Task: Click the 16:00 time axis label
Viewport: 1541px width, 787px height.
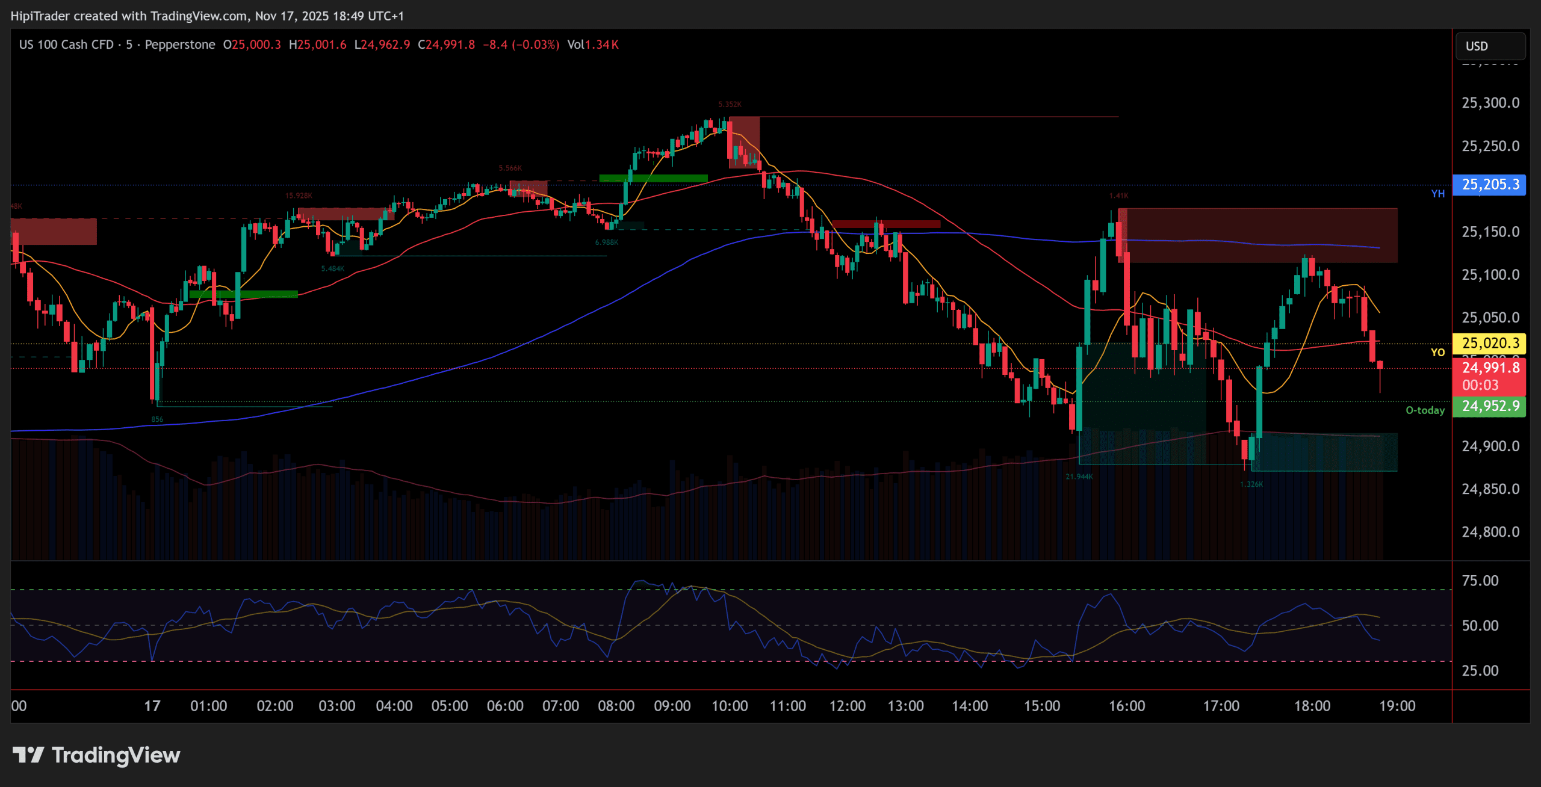Action: tap(1126, 706)
